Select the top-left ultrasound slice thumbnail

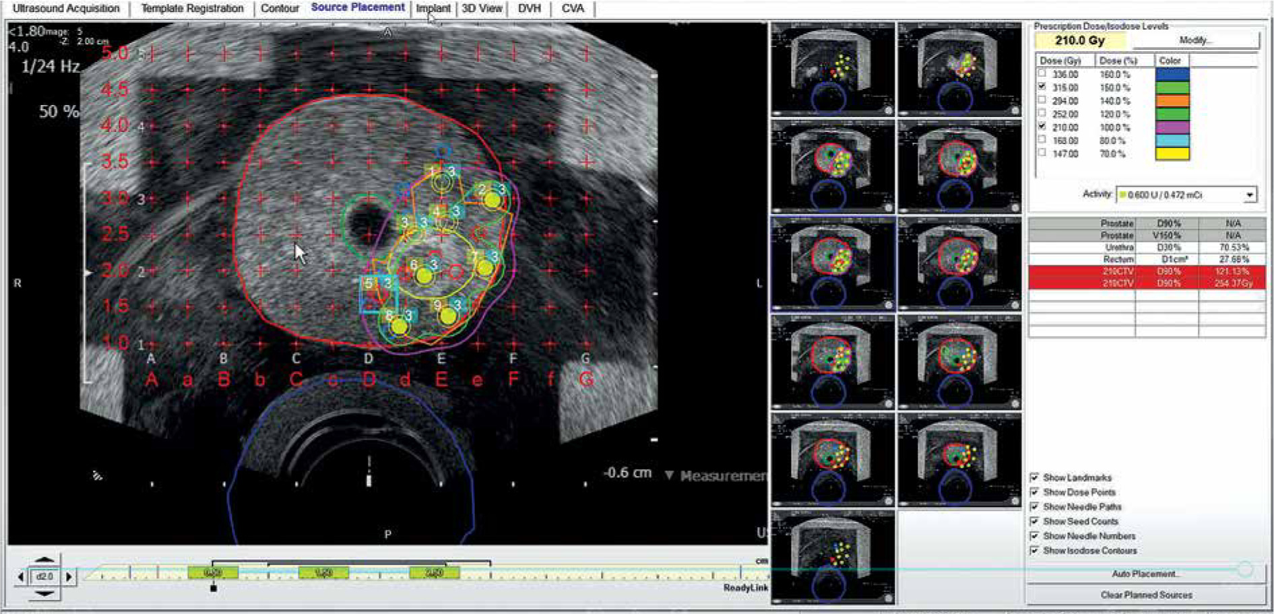tap(833, 69)
